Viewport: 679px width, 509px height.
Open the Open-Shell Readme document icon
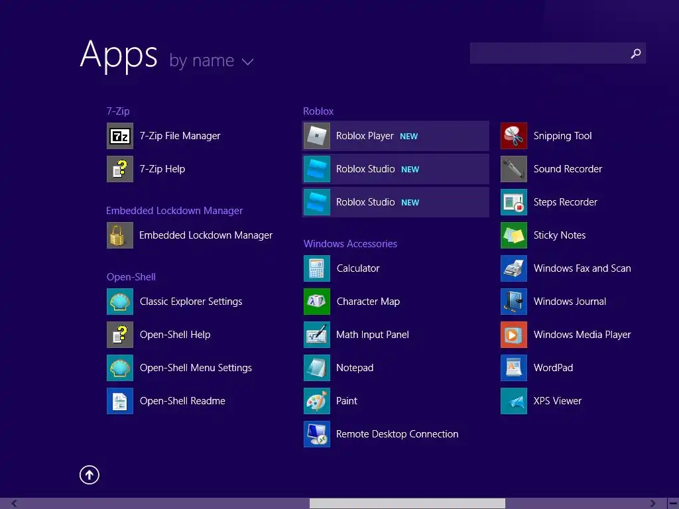click(x=120, y=401)
